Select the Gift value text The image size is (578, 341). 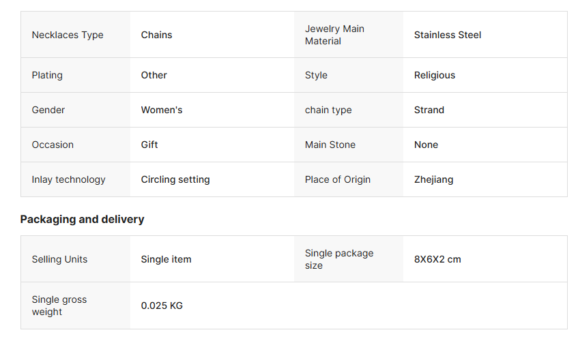149,145
